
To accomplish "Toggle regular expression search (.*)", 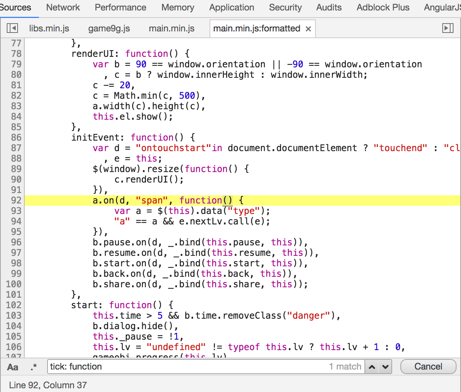I will [x=34, y=367].
